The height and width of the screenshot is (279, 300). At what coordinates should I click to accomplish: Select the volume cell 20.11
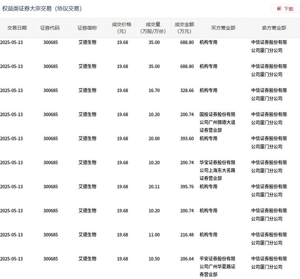154,187
